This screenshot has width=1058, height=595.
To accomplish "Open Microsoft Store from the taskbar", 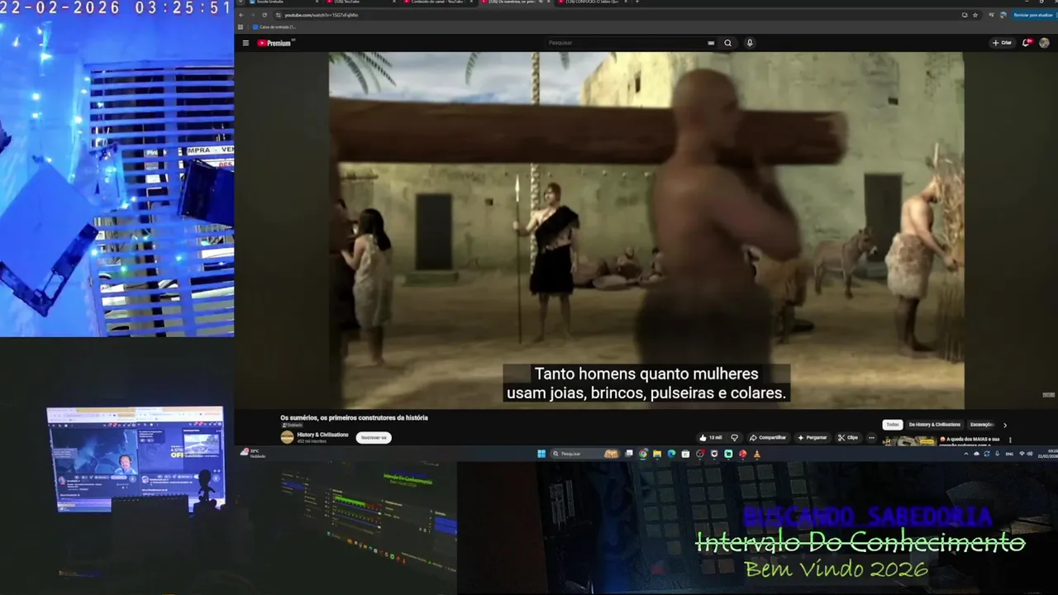I will click(x=685, y=454).
